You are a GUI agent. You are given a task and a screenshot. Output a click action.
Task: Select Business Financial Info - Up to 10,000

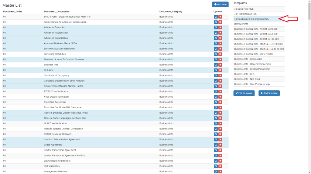click(259, 54)
